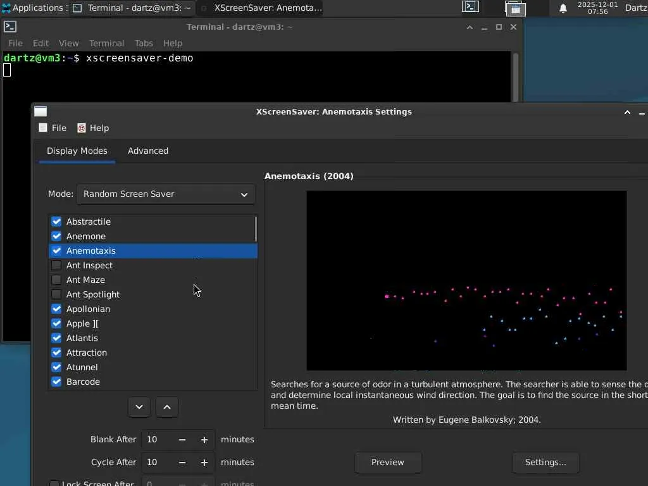Open the Terminal View menu
The width and height of the screenshot is (648, 486).
[68, 43]
